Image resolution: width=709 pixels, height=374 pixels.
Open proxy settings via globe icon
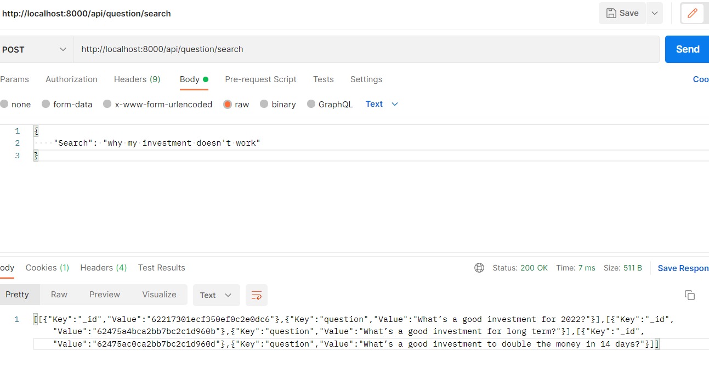(479, 268)
